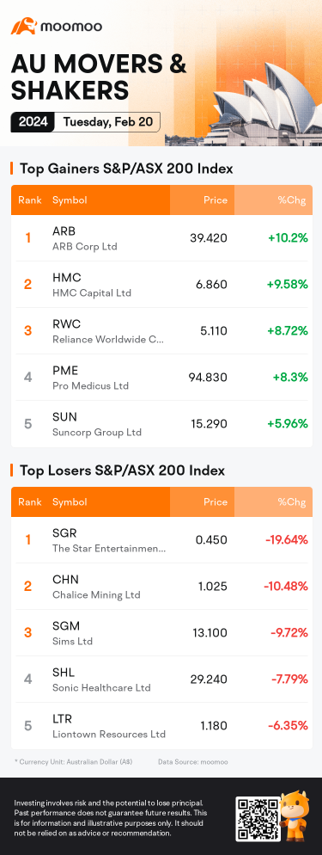322x855 pixels.
Task: Select the 2024 year badge
Action: [33, 121]
